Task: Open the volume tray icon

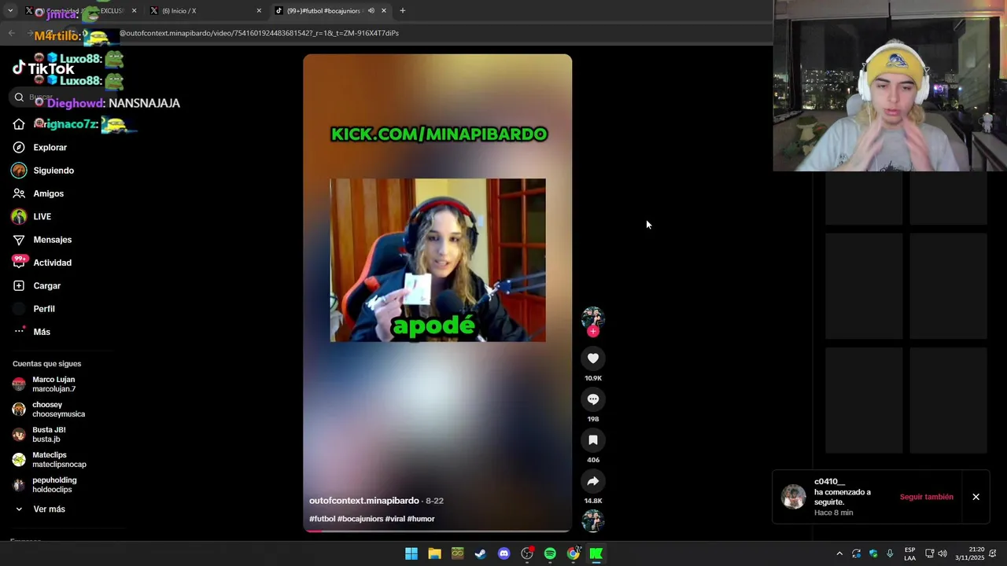Action: [942, 553]
